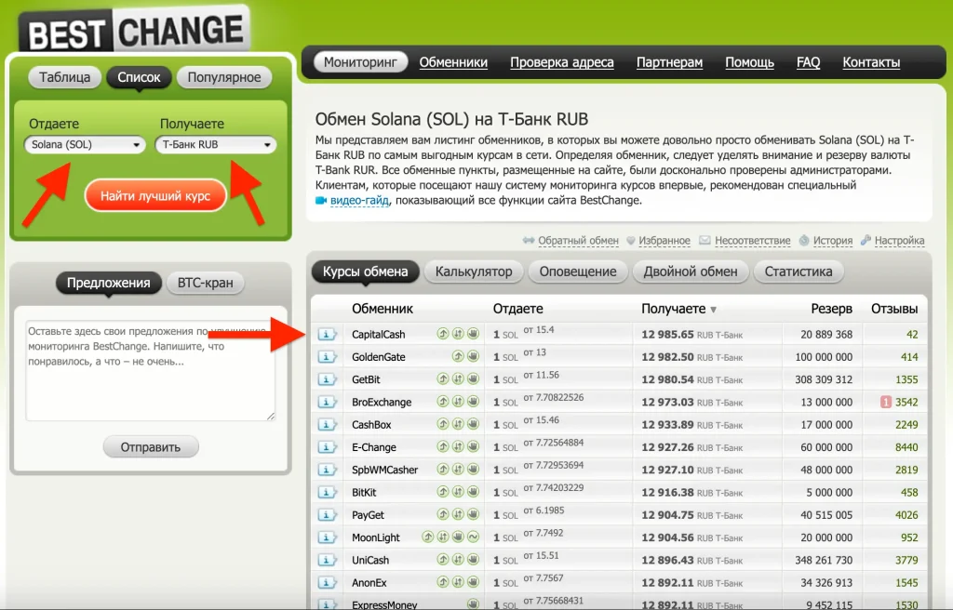
Task: Click Отзывы column header
Action: tap(894, 310)
